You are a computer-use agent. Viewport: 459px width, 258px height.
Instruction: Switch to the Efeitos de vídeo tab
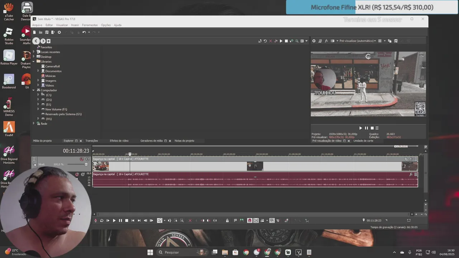tap(119, 141)
